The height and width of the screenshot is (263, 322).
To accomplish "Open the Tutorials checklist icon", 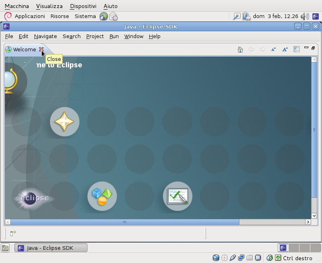I will tap(177, 196).
